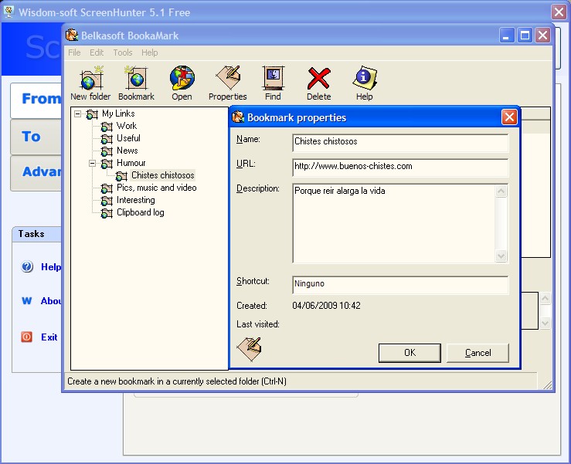
Task: Click the Exit link in ScreenHunter Tasks
Action: pos(49,337)
